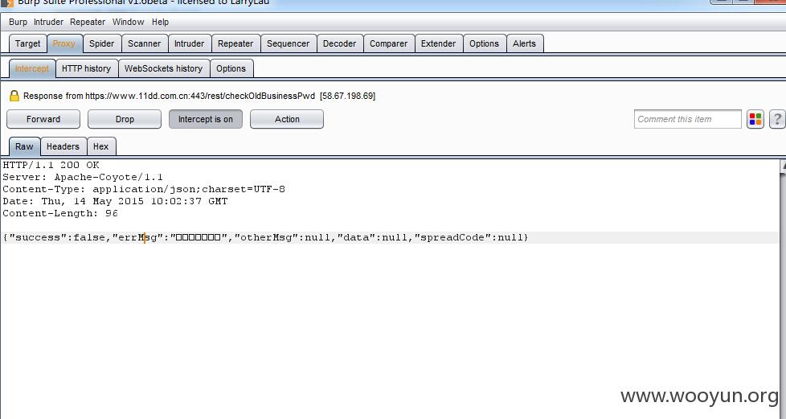786x419 pixels.
Task: Go to the Intruder tool tab
Action: (190, 43)
